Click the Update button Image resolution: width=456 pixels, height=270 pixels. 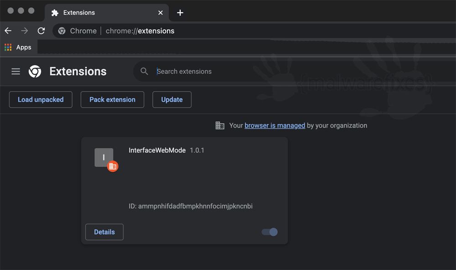click(x=172, y=99)
